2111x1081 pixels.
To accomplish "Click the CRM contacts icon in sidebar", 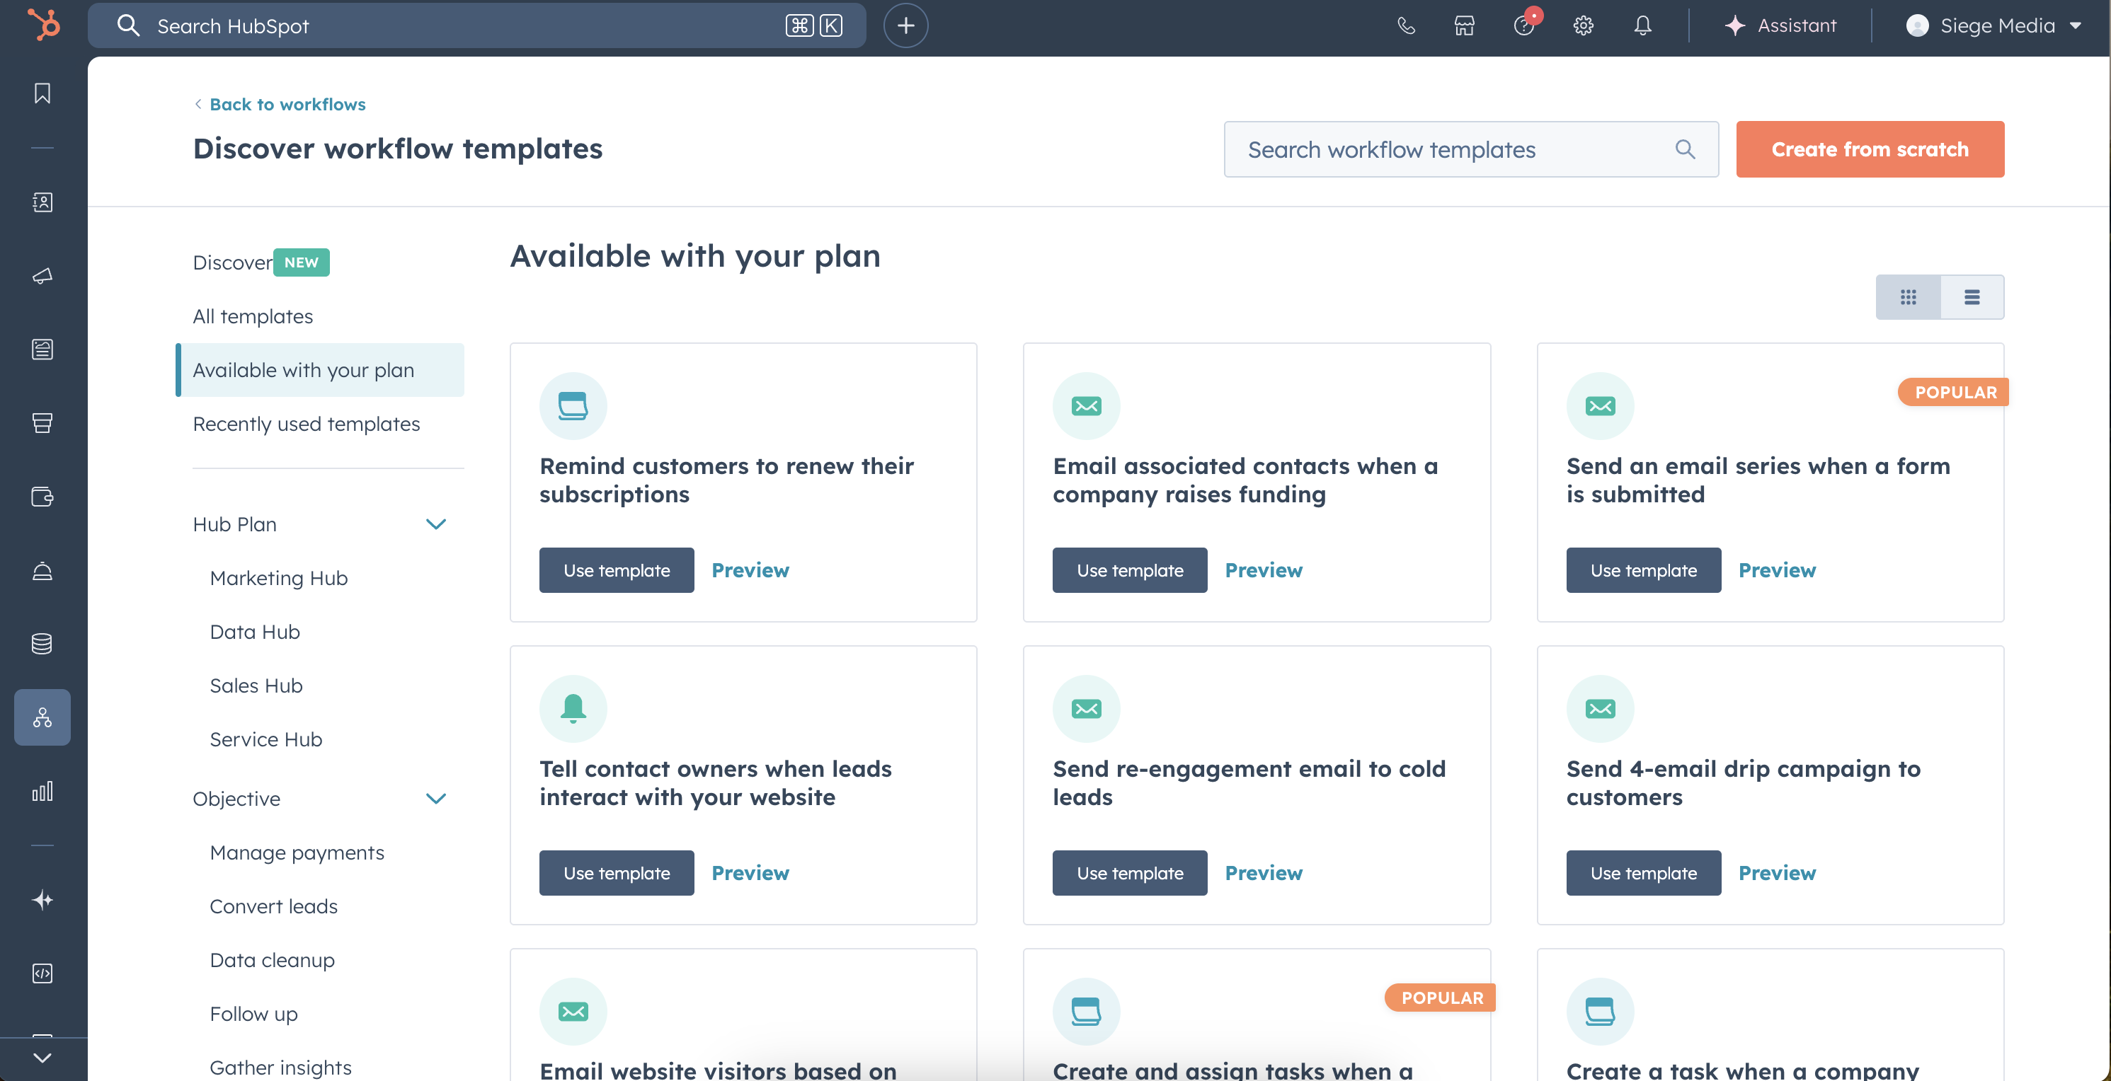I will pyautogui.click(x=42, y=202).
